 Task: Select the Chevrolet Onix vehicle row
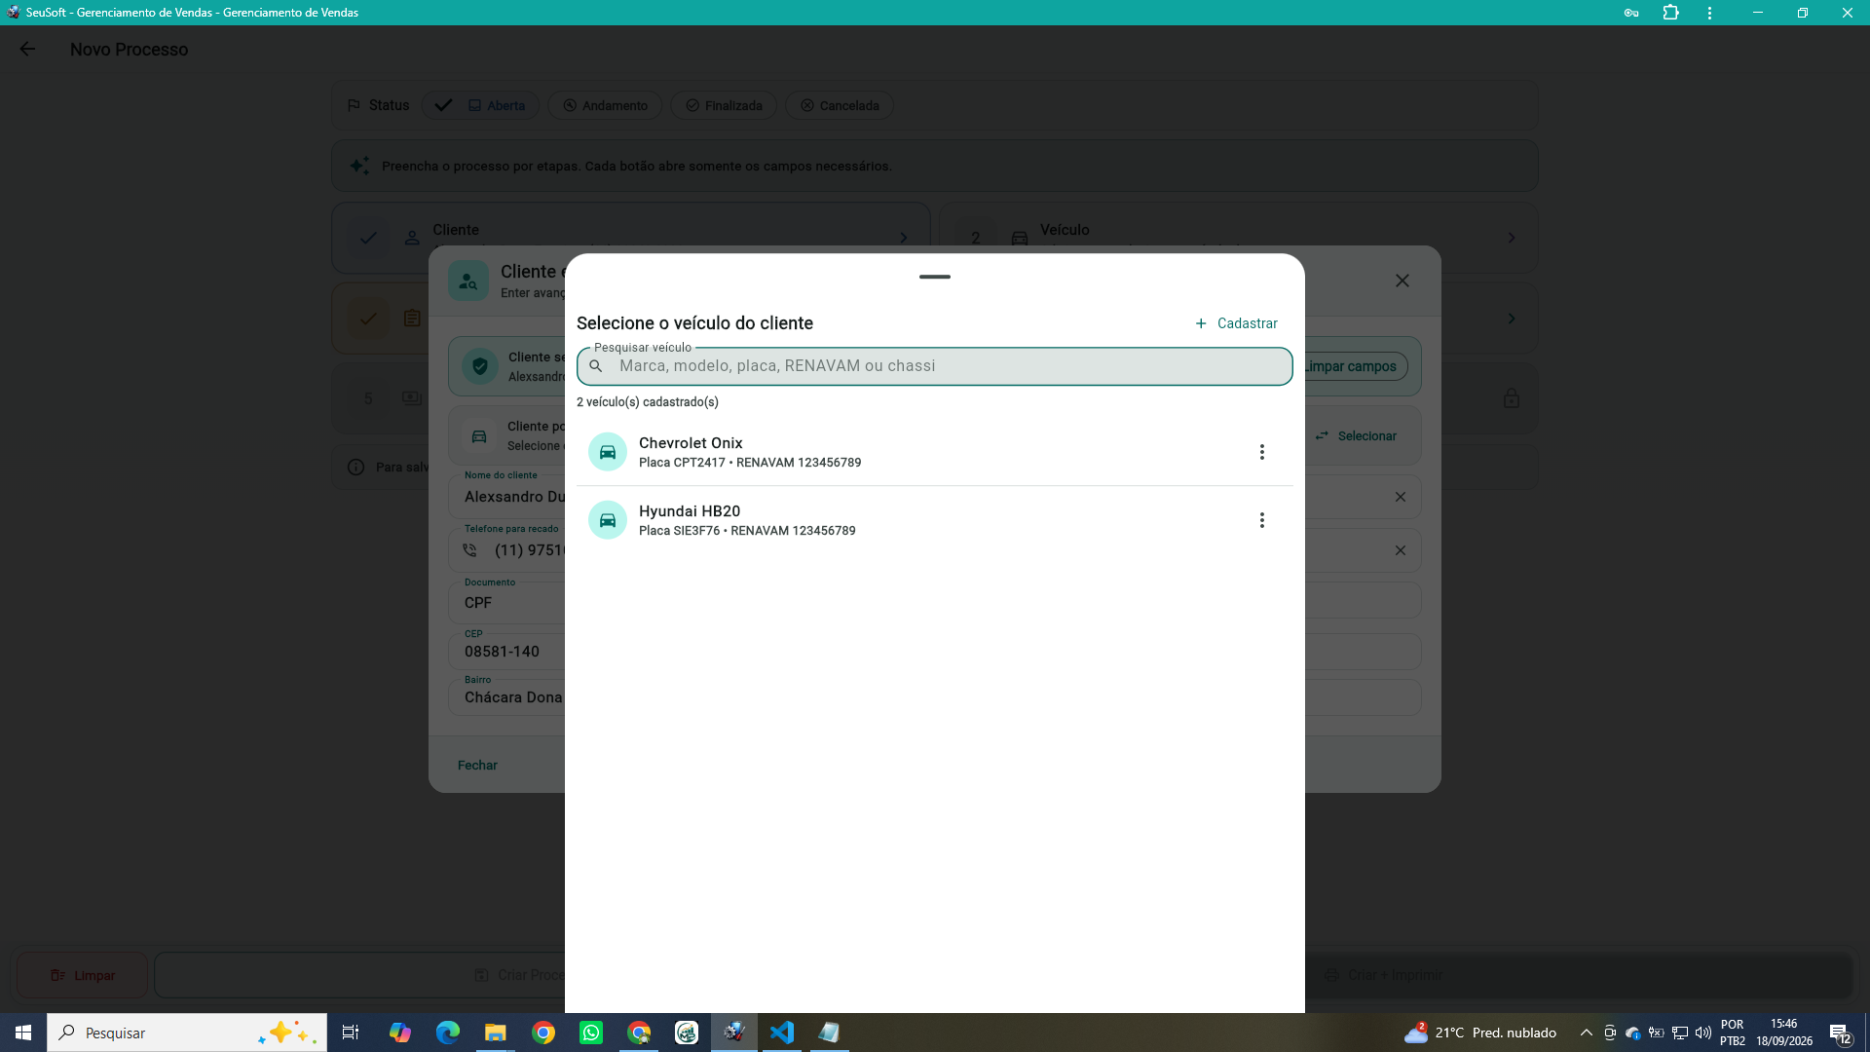(x=935, y=452)
